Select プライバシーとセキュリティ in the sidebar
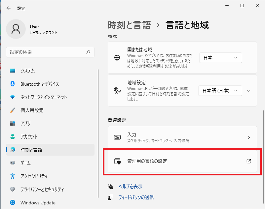This screenshot has width=265, height=209. pos(50,189)
